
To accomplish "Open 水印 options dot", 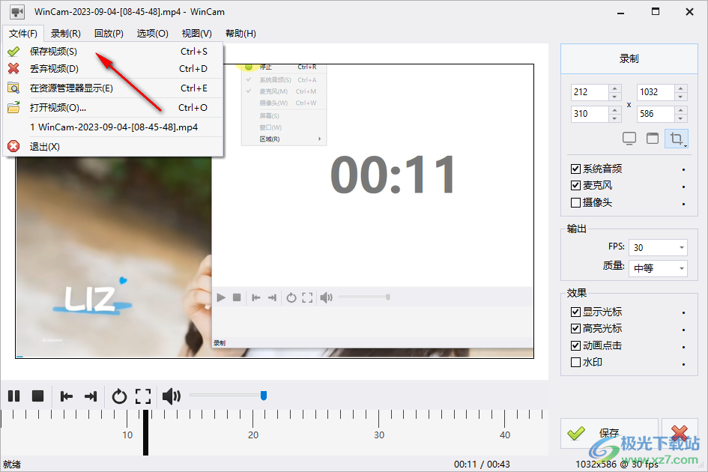I will (683, 363).
